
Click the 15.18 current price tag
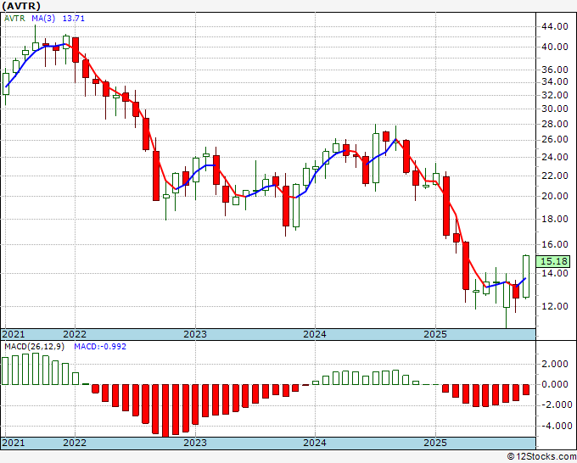click(555, 261)
